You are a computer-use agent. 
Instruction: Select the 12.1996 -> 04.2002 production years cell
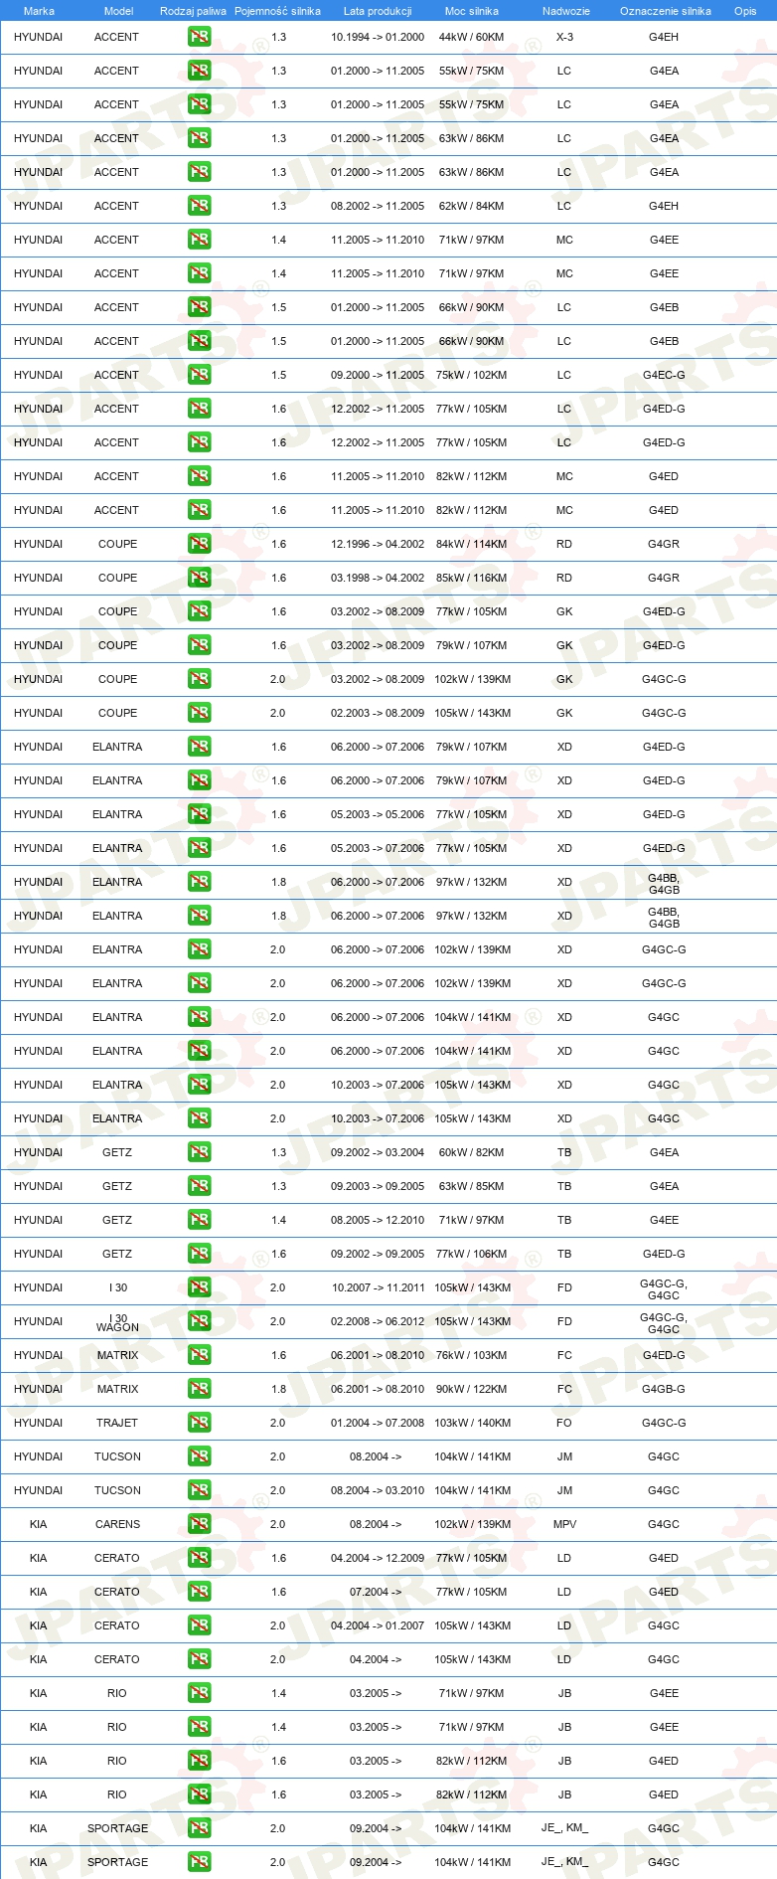pos(378,544)
